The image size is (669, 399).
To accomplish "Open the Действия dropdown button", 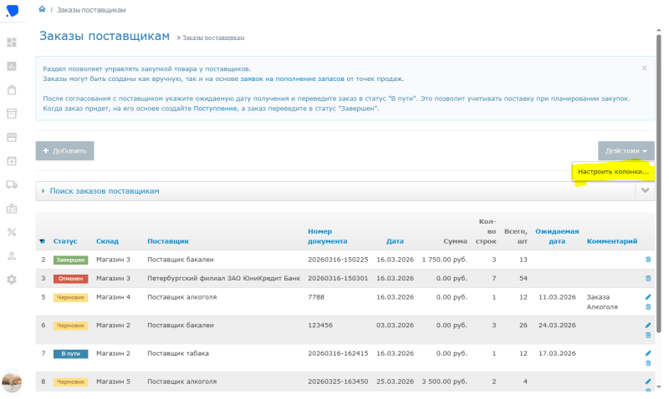I will point(626,151).
